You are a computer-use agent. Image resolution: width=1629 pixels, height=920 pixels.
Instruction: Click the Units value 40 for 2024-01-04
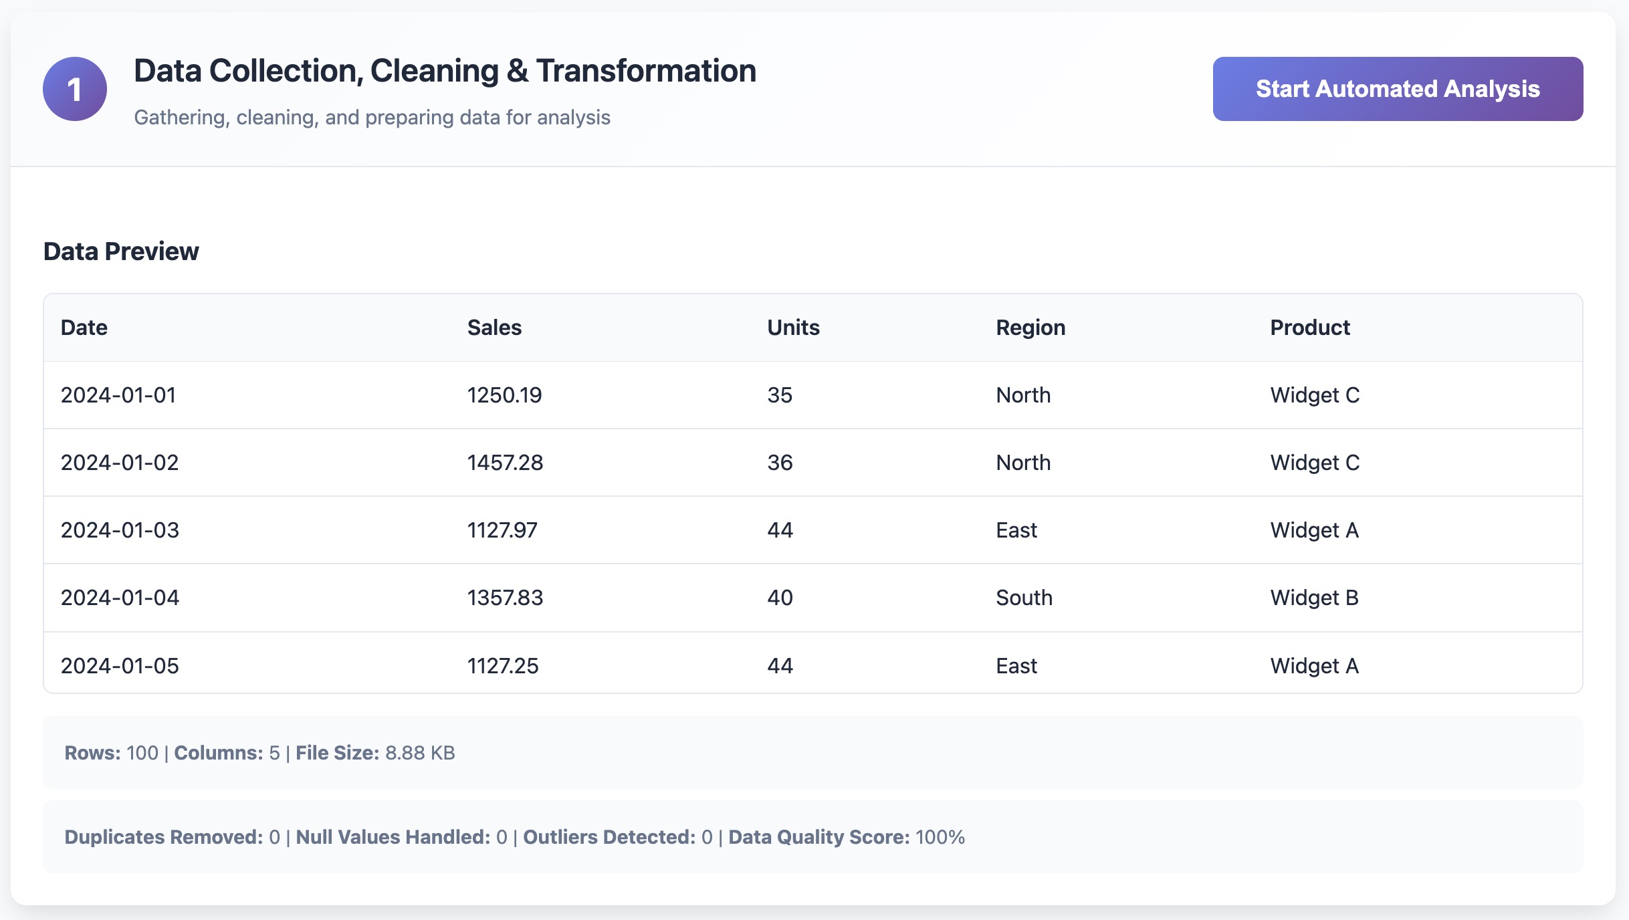780,598
